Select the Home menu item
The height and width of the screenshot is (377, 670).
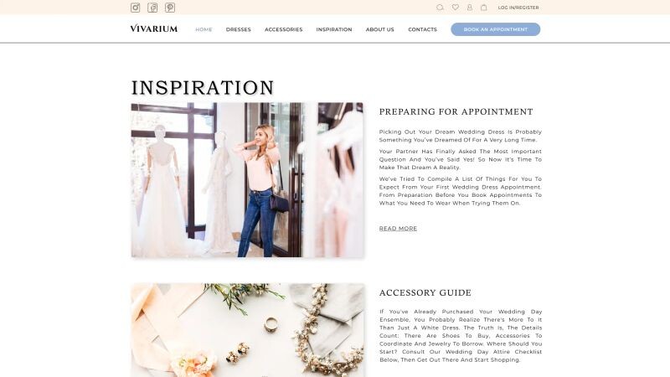coord(204,29)
